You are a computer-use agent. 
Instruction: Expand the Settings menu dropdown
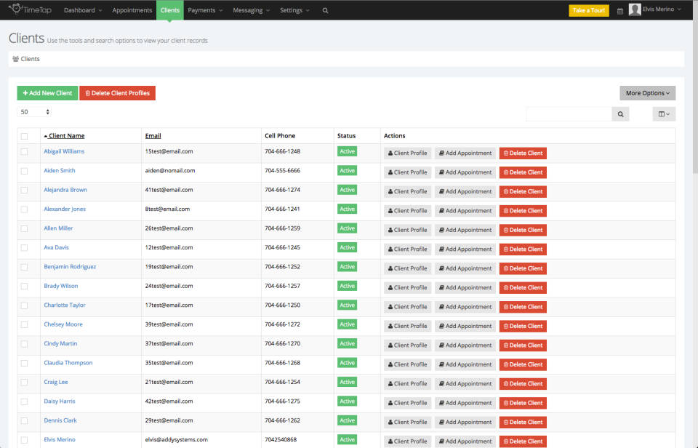pos(292,10)
